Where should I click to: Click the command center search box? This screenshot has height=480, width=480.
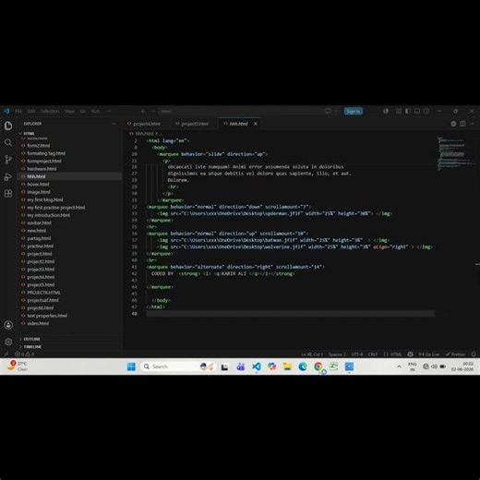pyautogui.click(x=240, y=111)
